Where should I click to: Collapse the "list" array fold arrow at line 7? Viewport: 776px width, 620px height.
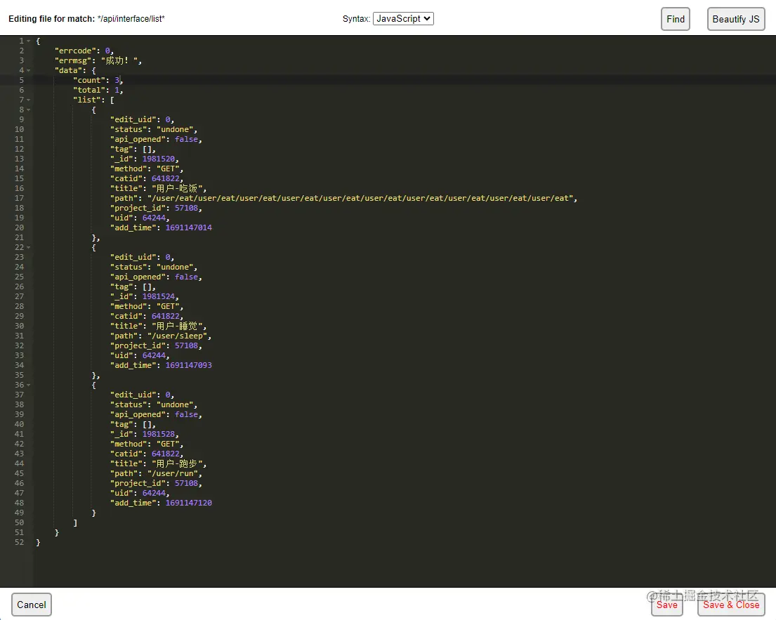(28, 100)
